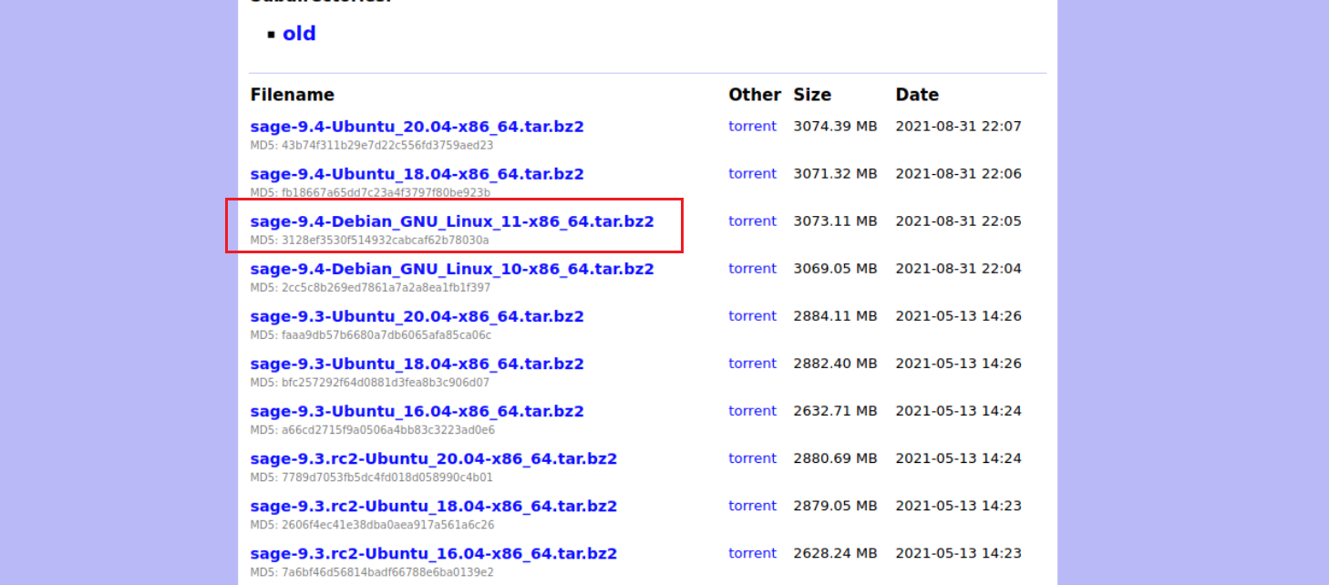Click the date in the sage-9.3.rc2-Ubuntu_20.04 row
The width and height of the screenshot is (1329, 585).
tap(959, 457)
